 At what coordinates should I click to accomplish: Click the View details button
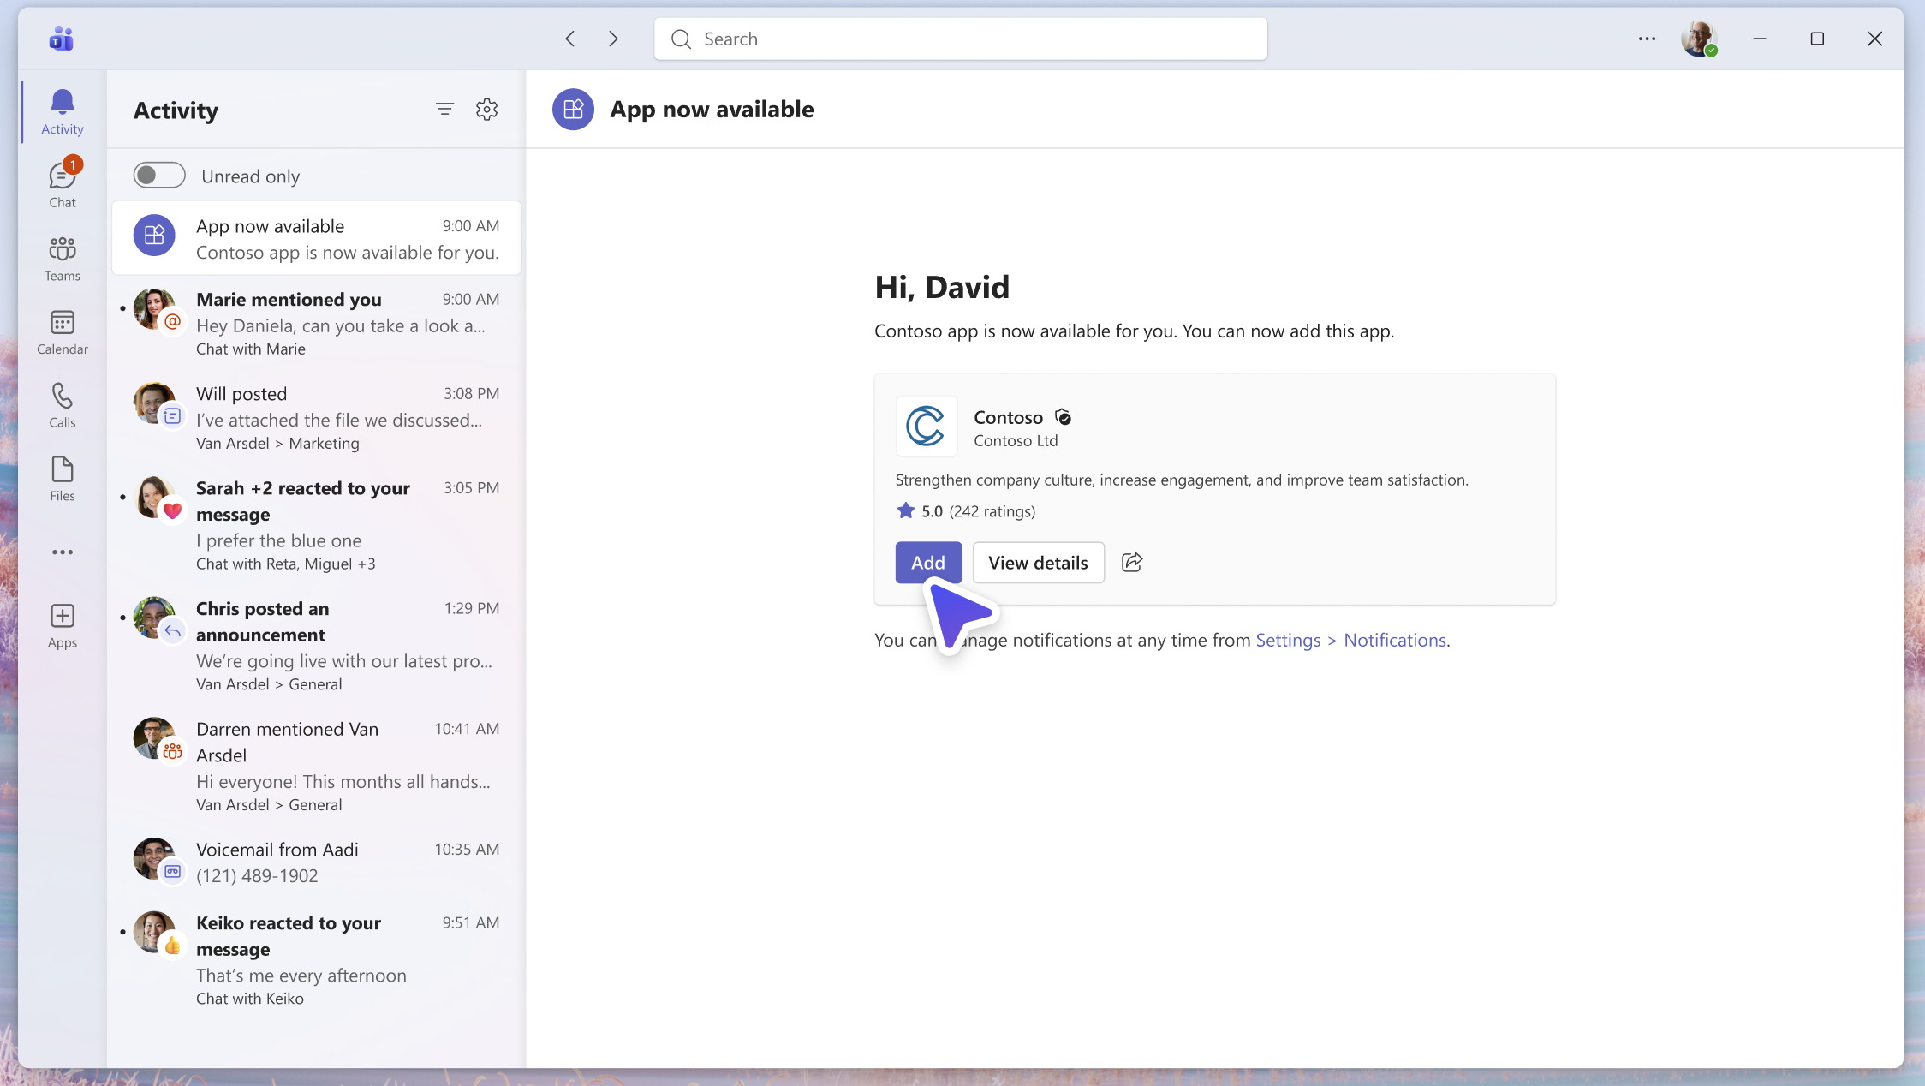point(1039,563)
